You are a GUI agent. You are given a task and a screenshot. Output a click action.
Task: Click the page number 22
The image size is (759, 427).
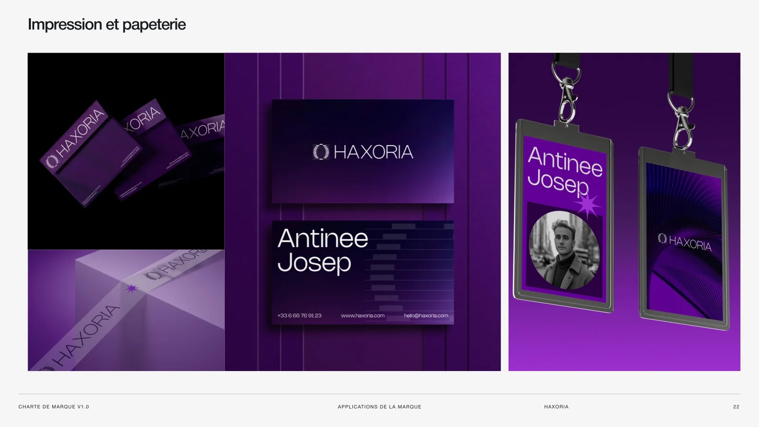pos(736,407)
